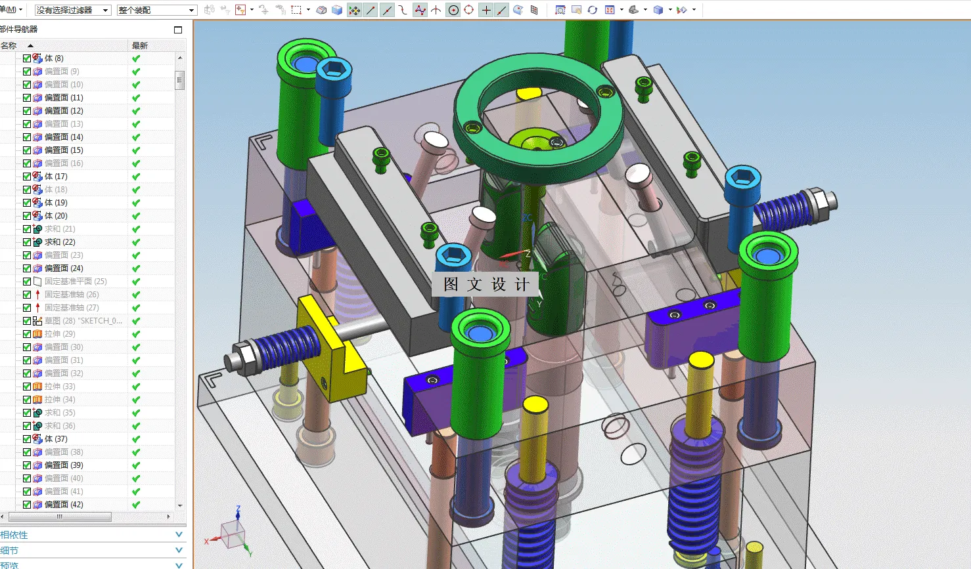This screenshot has width=971, height=569.
Task: Uncheck the checkbox for 体 (8)
Action: pyautogui.click(x=27, y=58)
